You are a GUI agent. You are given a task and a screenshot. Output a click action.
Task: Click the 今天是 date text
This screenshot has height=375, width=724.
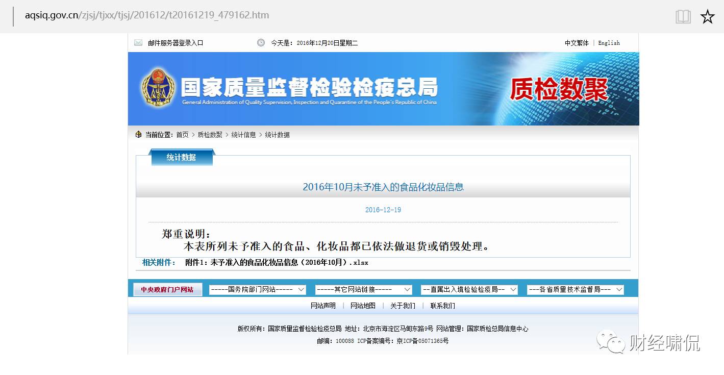click(x=314, y=43)
